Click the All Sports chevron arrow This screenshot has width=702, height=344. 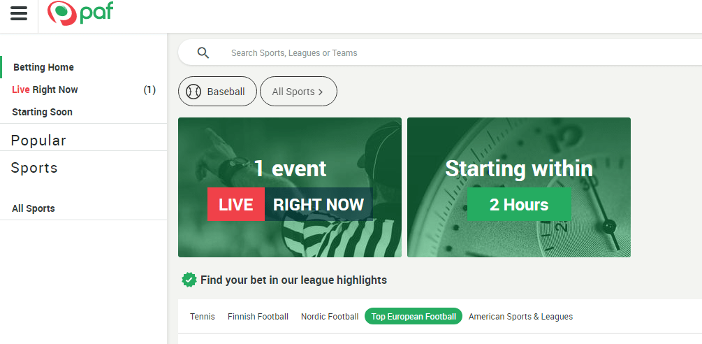point(320,92)
